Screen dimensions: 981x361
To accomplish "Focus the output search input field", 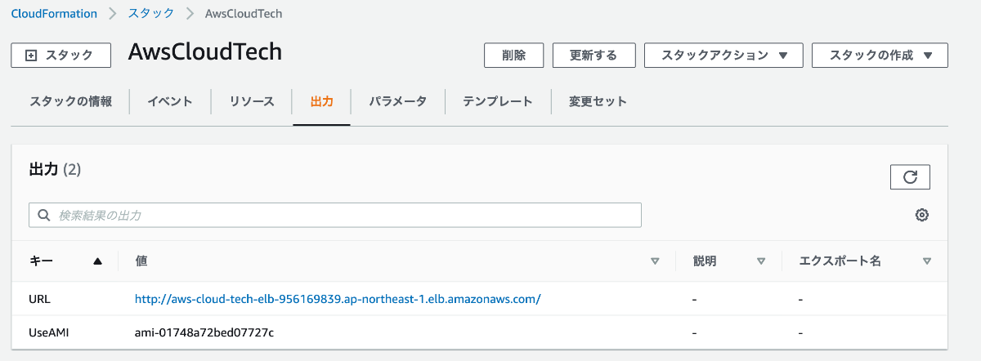I will 343,216.
